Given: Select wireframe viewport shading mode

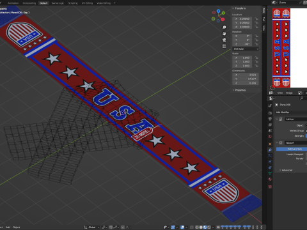Looking at the screenshot, I should [197, 227].
